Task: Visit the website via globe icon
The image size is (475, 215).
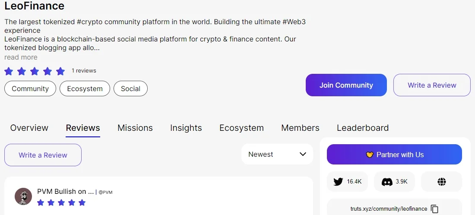Action: pos(442,182)
